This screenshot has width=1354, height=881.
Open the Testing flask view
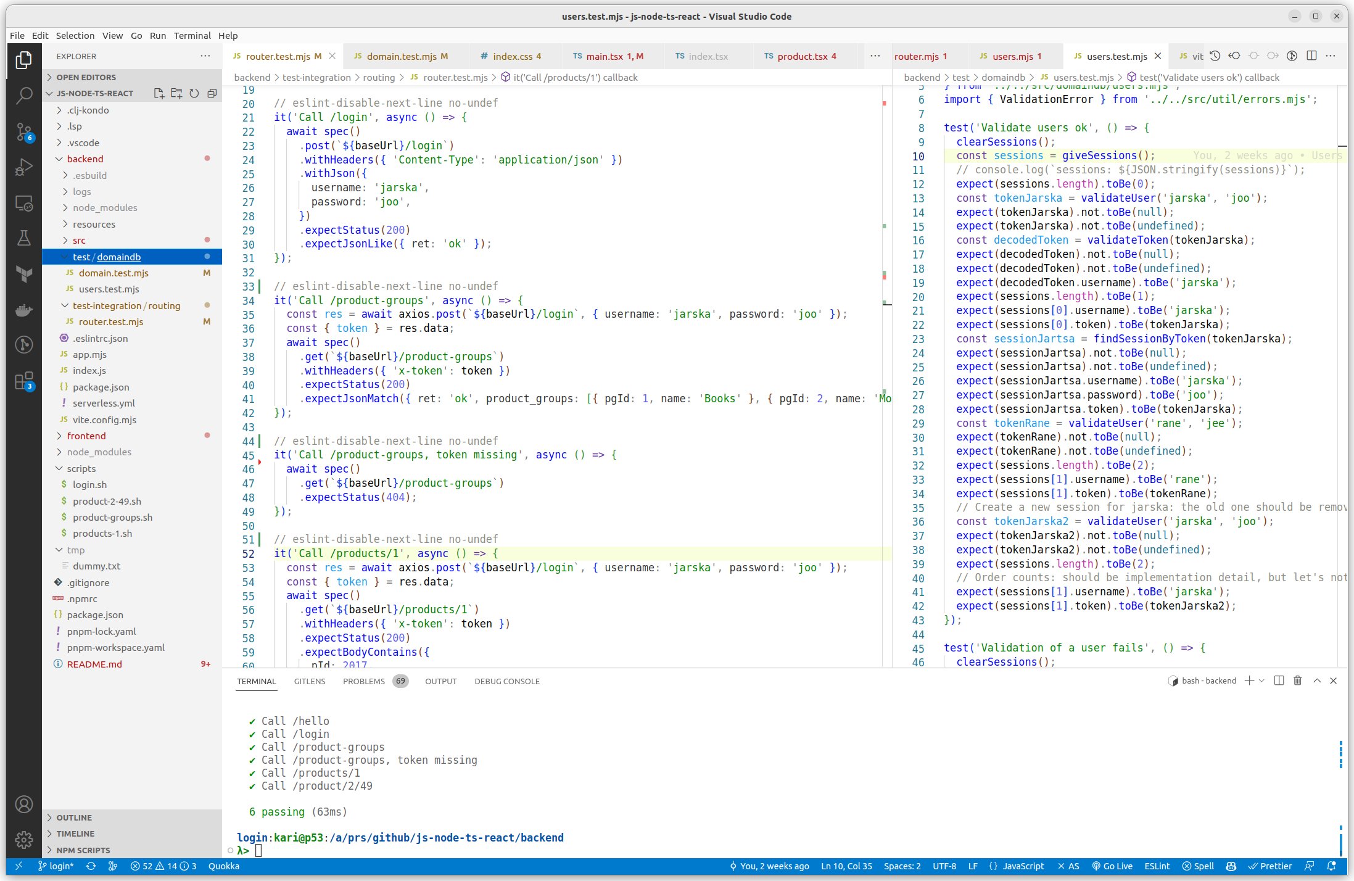coord(23,238)
